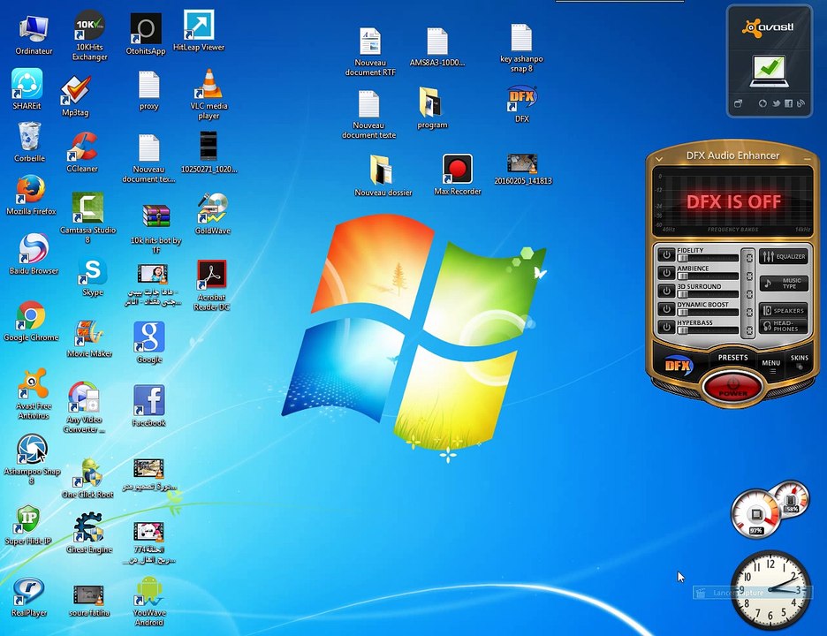This screenshot has height=636, width=827.
Task: Choose DFX Music Type
Action: tap(785, 284)
